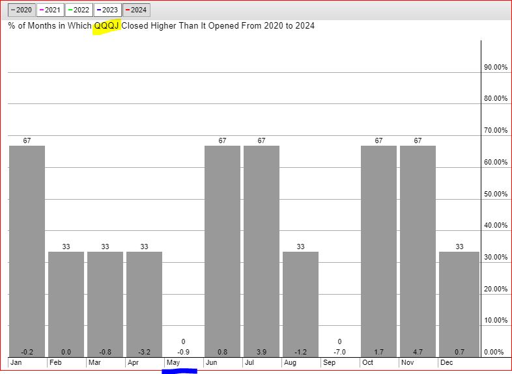Click the 0.00% y-axis label
The image size is (512, 374).
(494, 352)
